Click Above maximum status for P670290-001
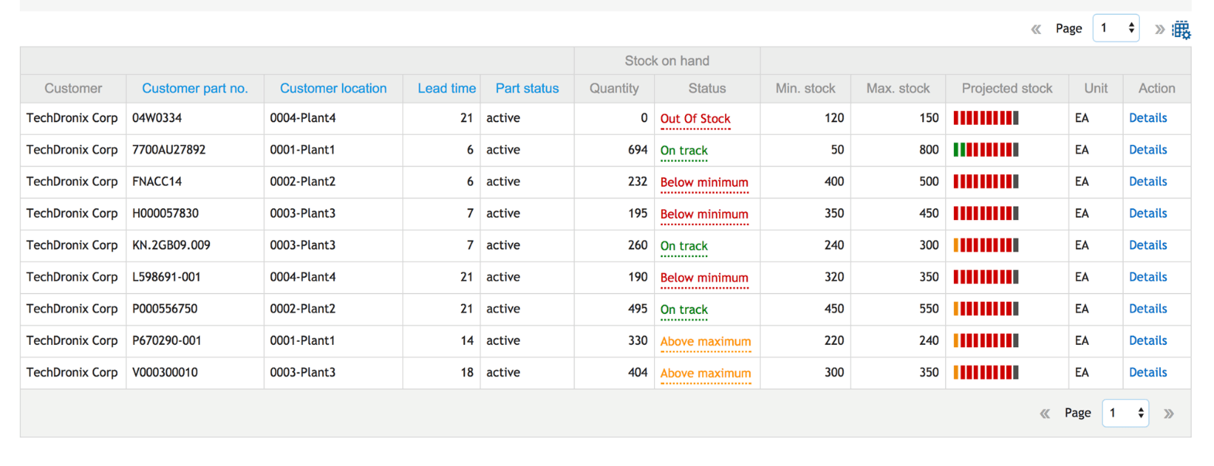 [x=705, y=341]
